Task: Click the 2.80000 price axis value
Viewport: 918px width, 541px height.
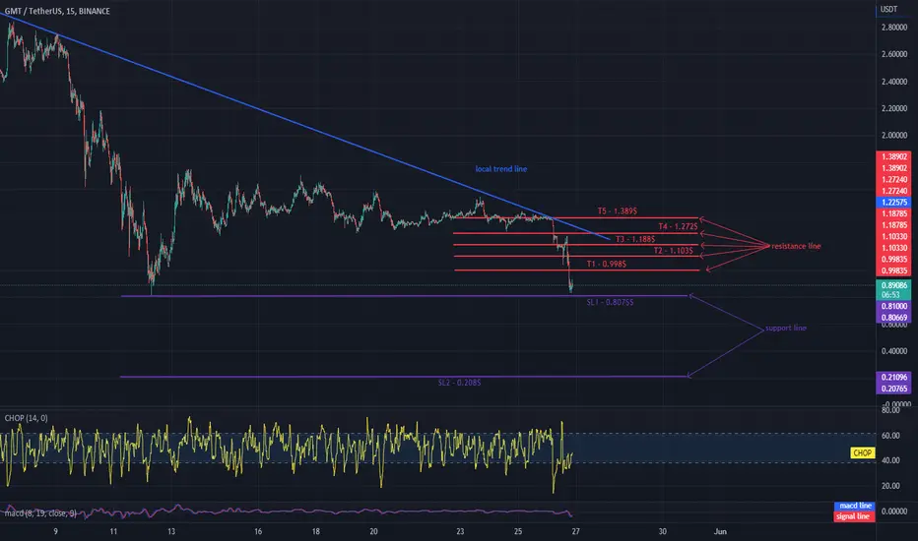Action: point(894,28)
